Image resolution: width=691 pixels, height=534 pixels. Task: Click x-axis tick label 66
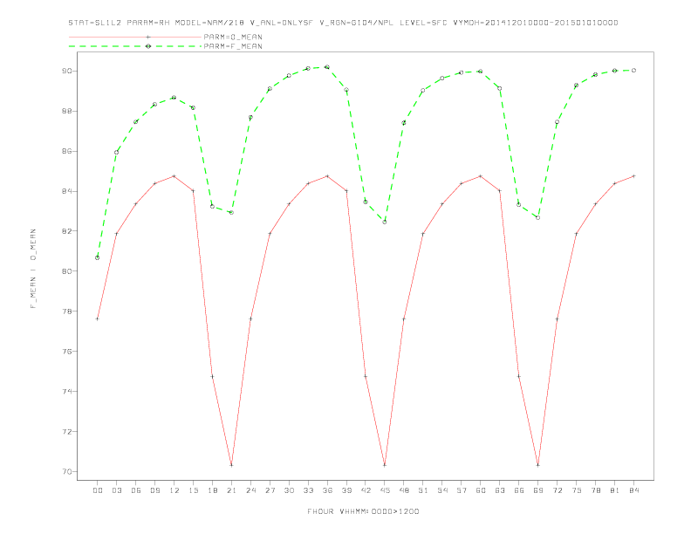[x=519, y=490]
